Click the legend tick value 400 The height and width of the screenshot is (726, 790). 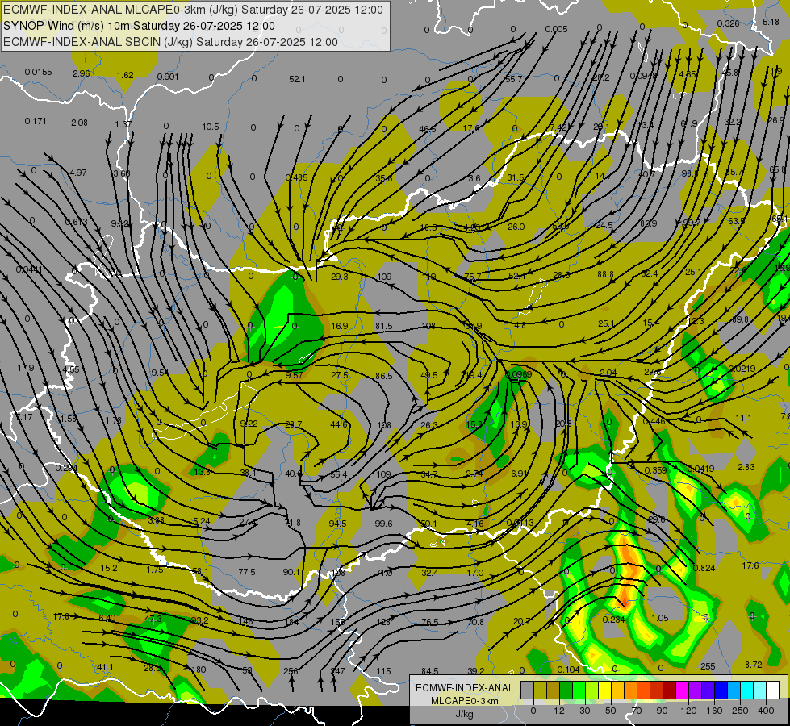tap(766, 711)
